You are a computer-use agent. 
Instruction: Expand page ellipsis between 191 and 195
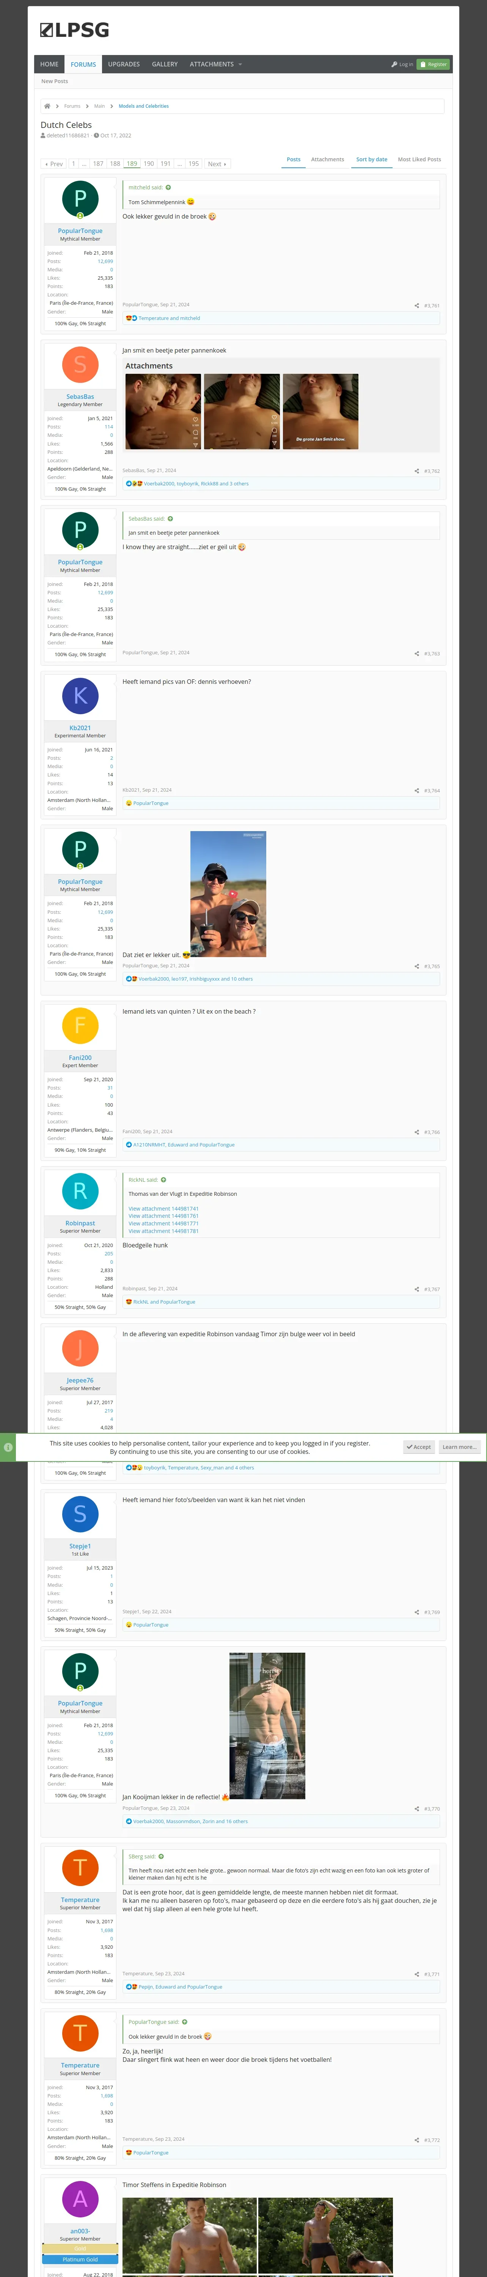click(x=179, y=164)
